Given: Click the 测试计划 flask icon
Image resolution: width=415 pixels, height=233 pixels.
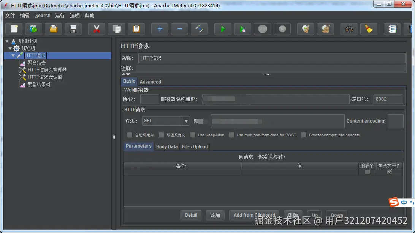Looking at the screenshot, I should [13, 41].
